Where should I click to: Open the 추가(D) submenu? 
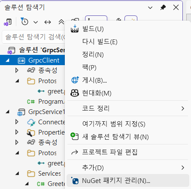[127, 168]
